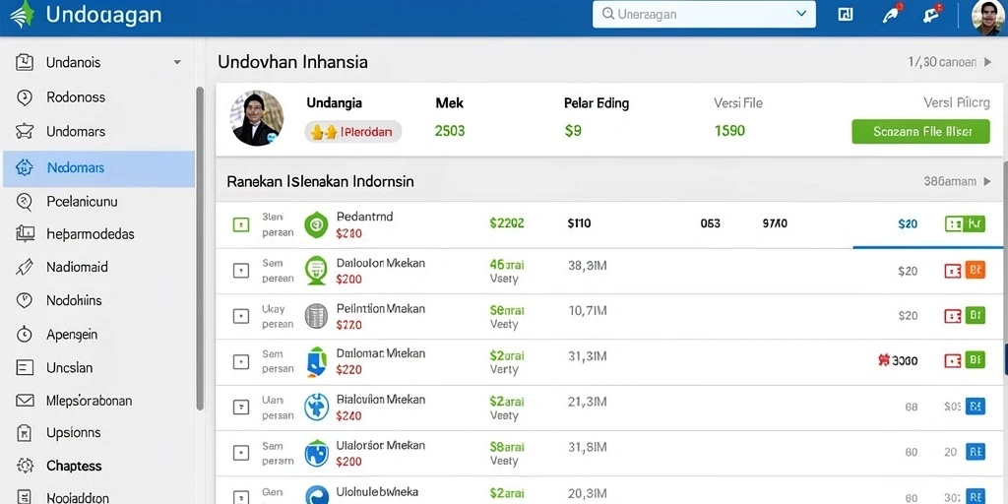Click the Daloulon Mkekan row icon

tap(316, 270)
